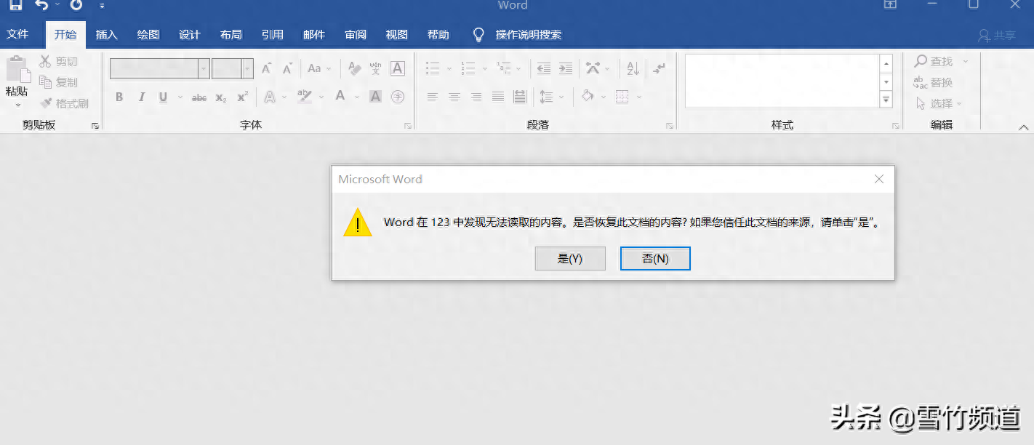Click the strikethrough icon

(199, 97)
